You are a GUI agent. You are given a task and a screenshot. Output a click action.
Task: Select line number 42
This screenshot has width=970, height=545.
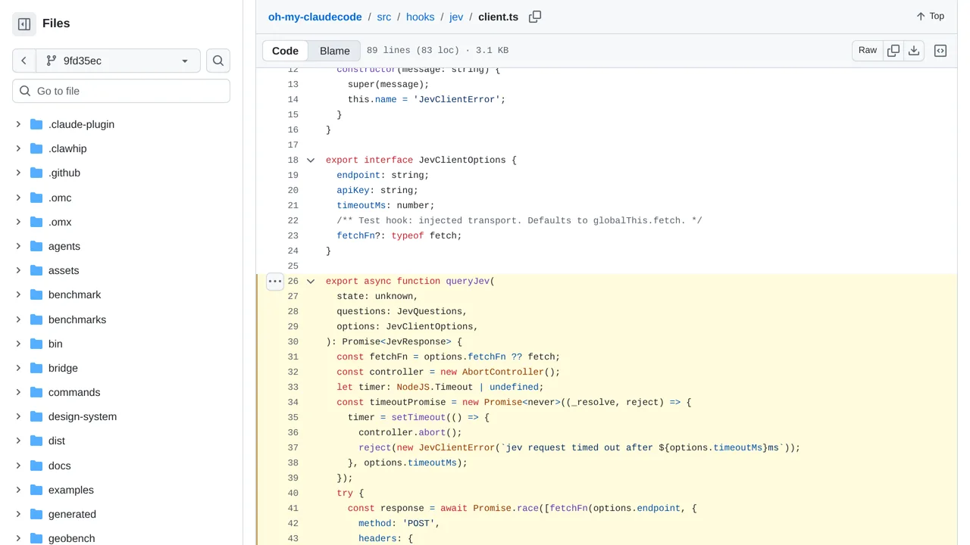[293, 523]
